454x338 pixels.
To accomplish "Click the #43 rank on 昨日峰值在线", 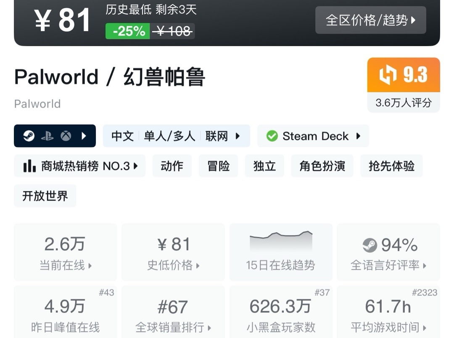I will 106,293.
